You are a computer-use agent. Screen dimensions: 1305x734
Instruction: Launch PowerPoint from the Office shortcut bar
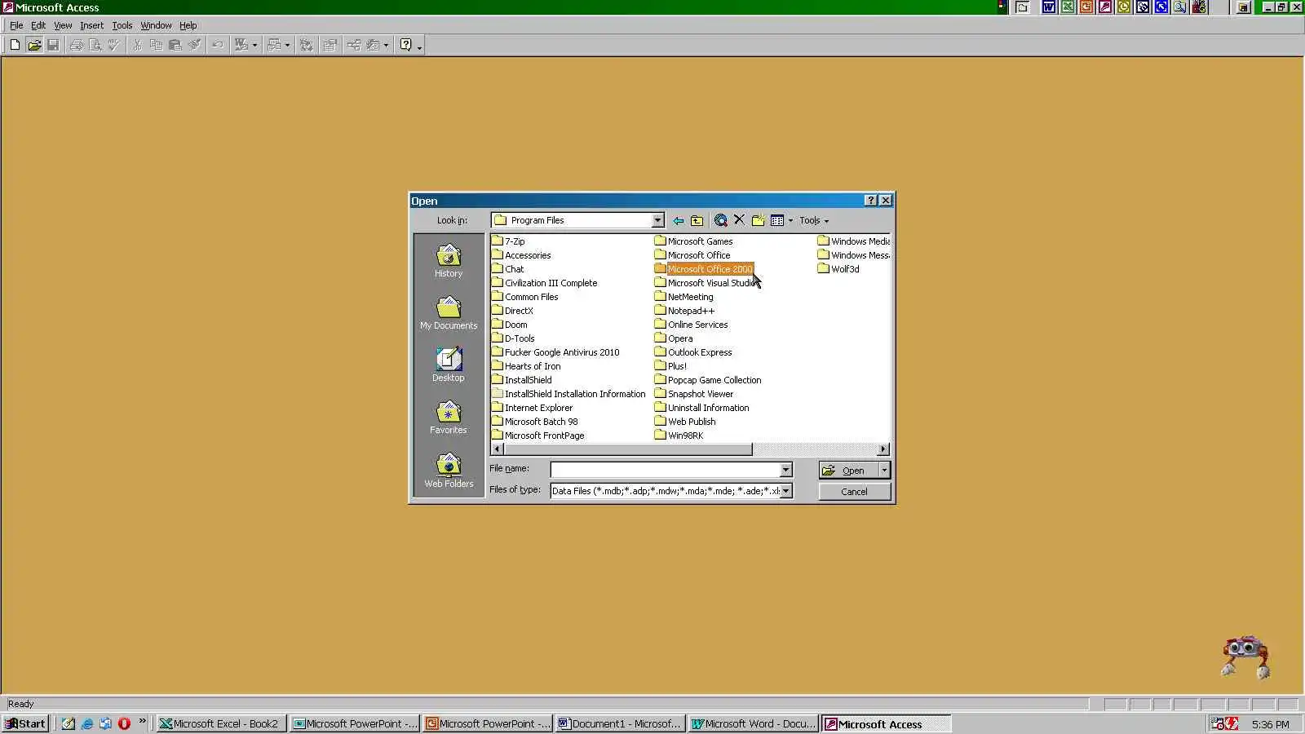click(1086, 7)
